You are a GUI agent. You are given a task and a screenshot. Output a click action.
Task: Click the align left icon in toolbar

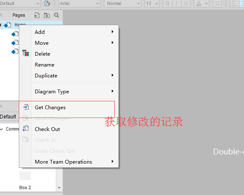coord(234,3)
